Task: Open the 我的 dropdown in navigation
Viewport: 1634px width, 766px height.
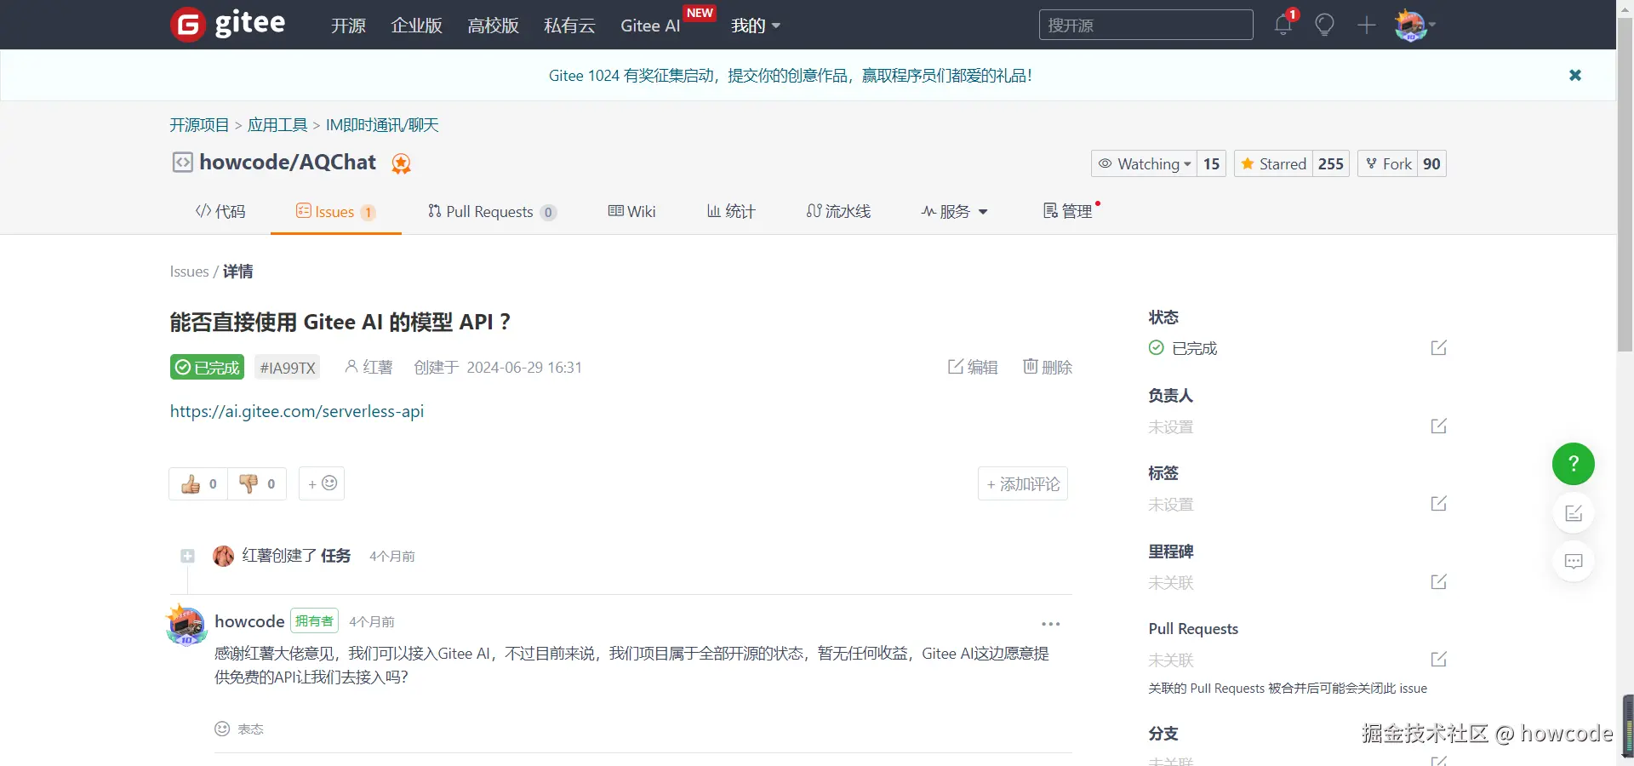Action: point(756,26)
